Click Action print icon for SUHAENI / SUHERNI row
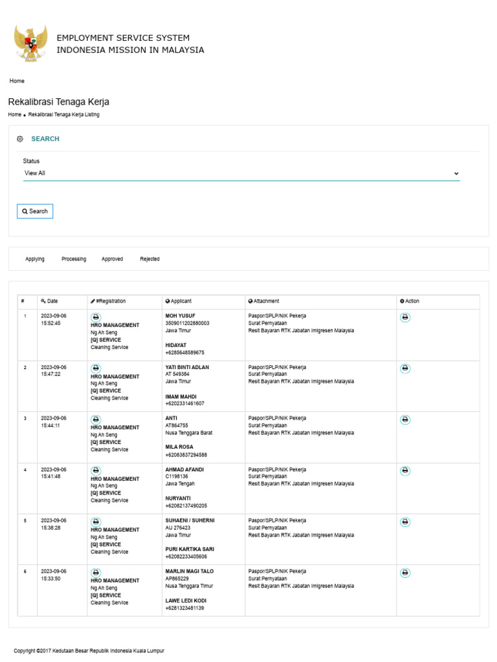 tap(405, 522)
